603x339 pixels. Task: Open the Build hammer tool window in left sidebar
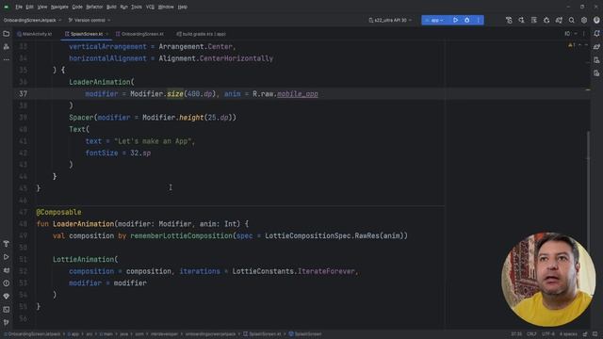[7, 244]
